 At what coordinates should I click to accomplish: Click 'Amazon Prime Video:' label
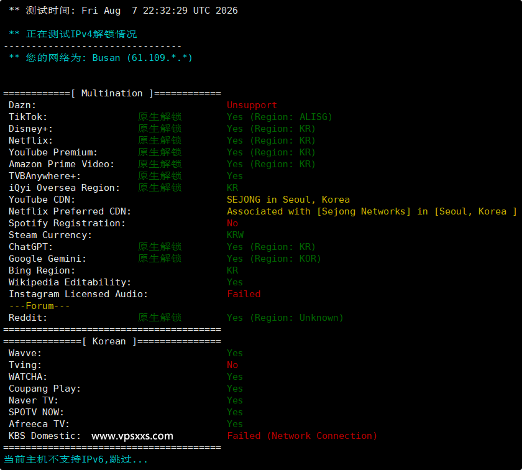(62, 164)
